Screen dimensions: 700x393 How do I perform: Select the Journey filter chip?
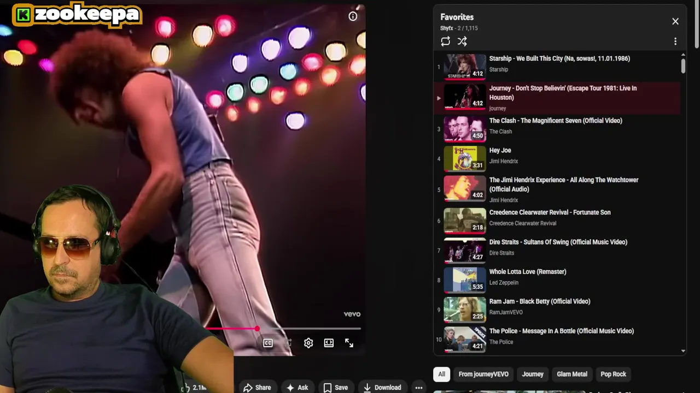533,374
